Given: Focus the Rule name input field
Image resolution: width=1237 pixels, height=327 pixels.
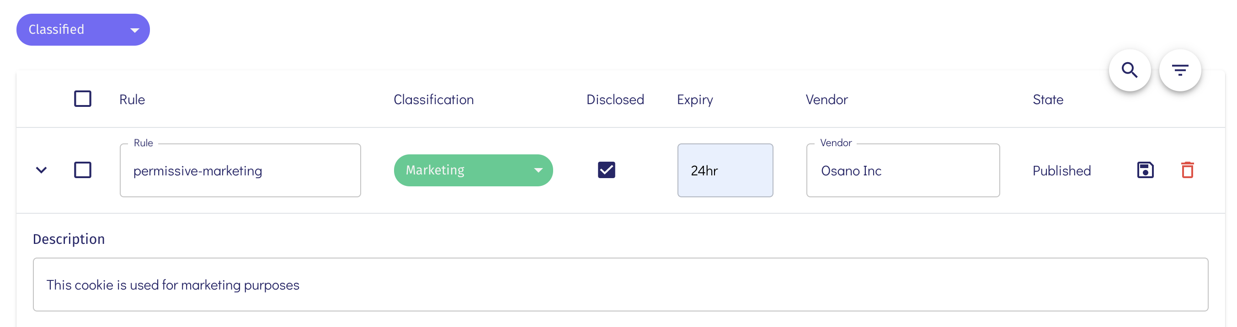Looking at the screenshot, I should 240,171.
